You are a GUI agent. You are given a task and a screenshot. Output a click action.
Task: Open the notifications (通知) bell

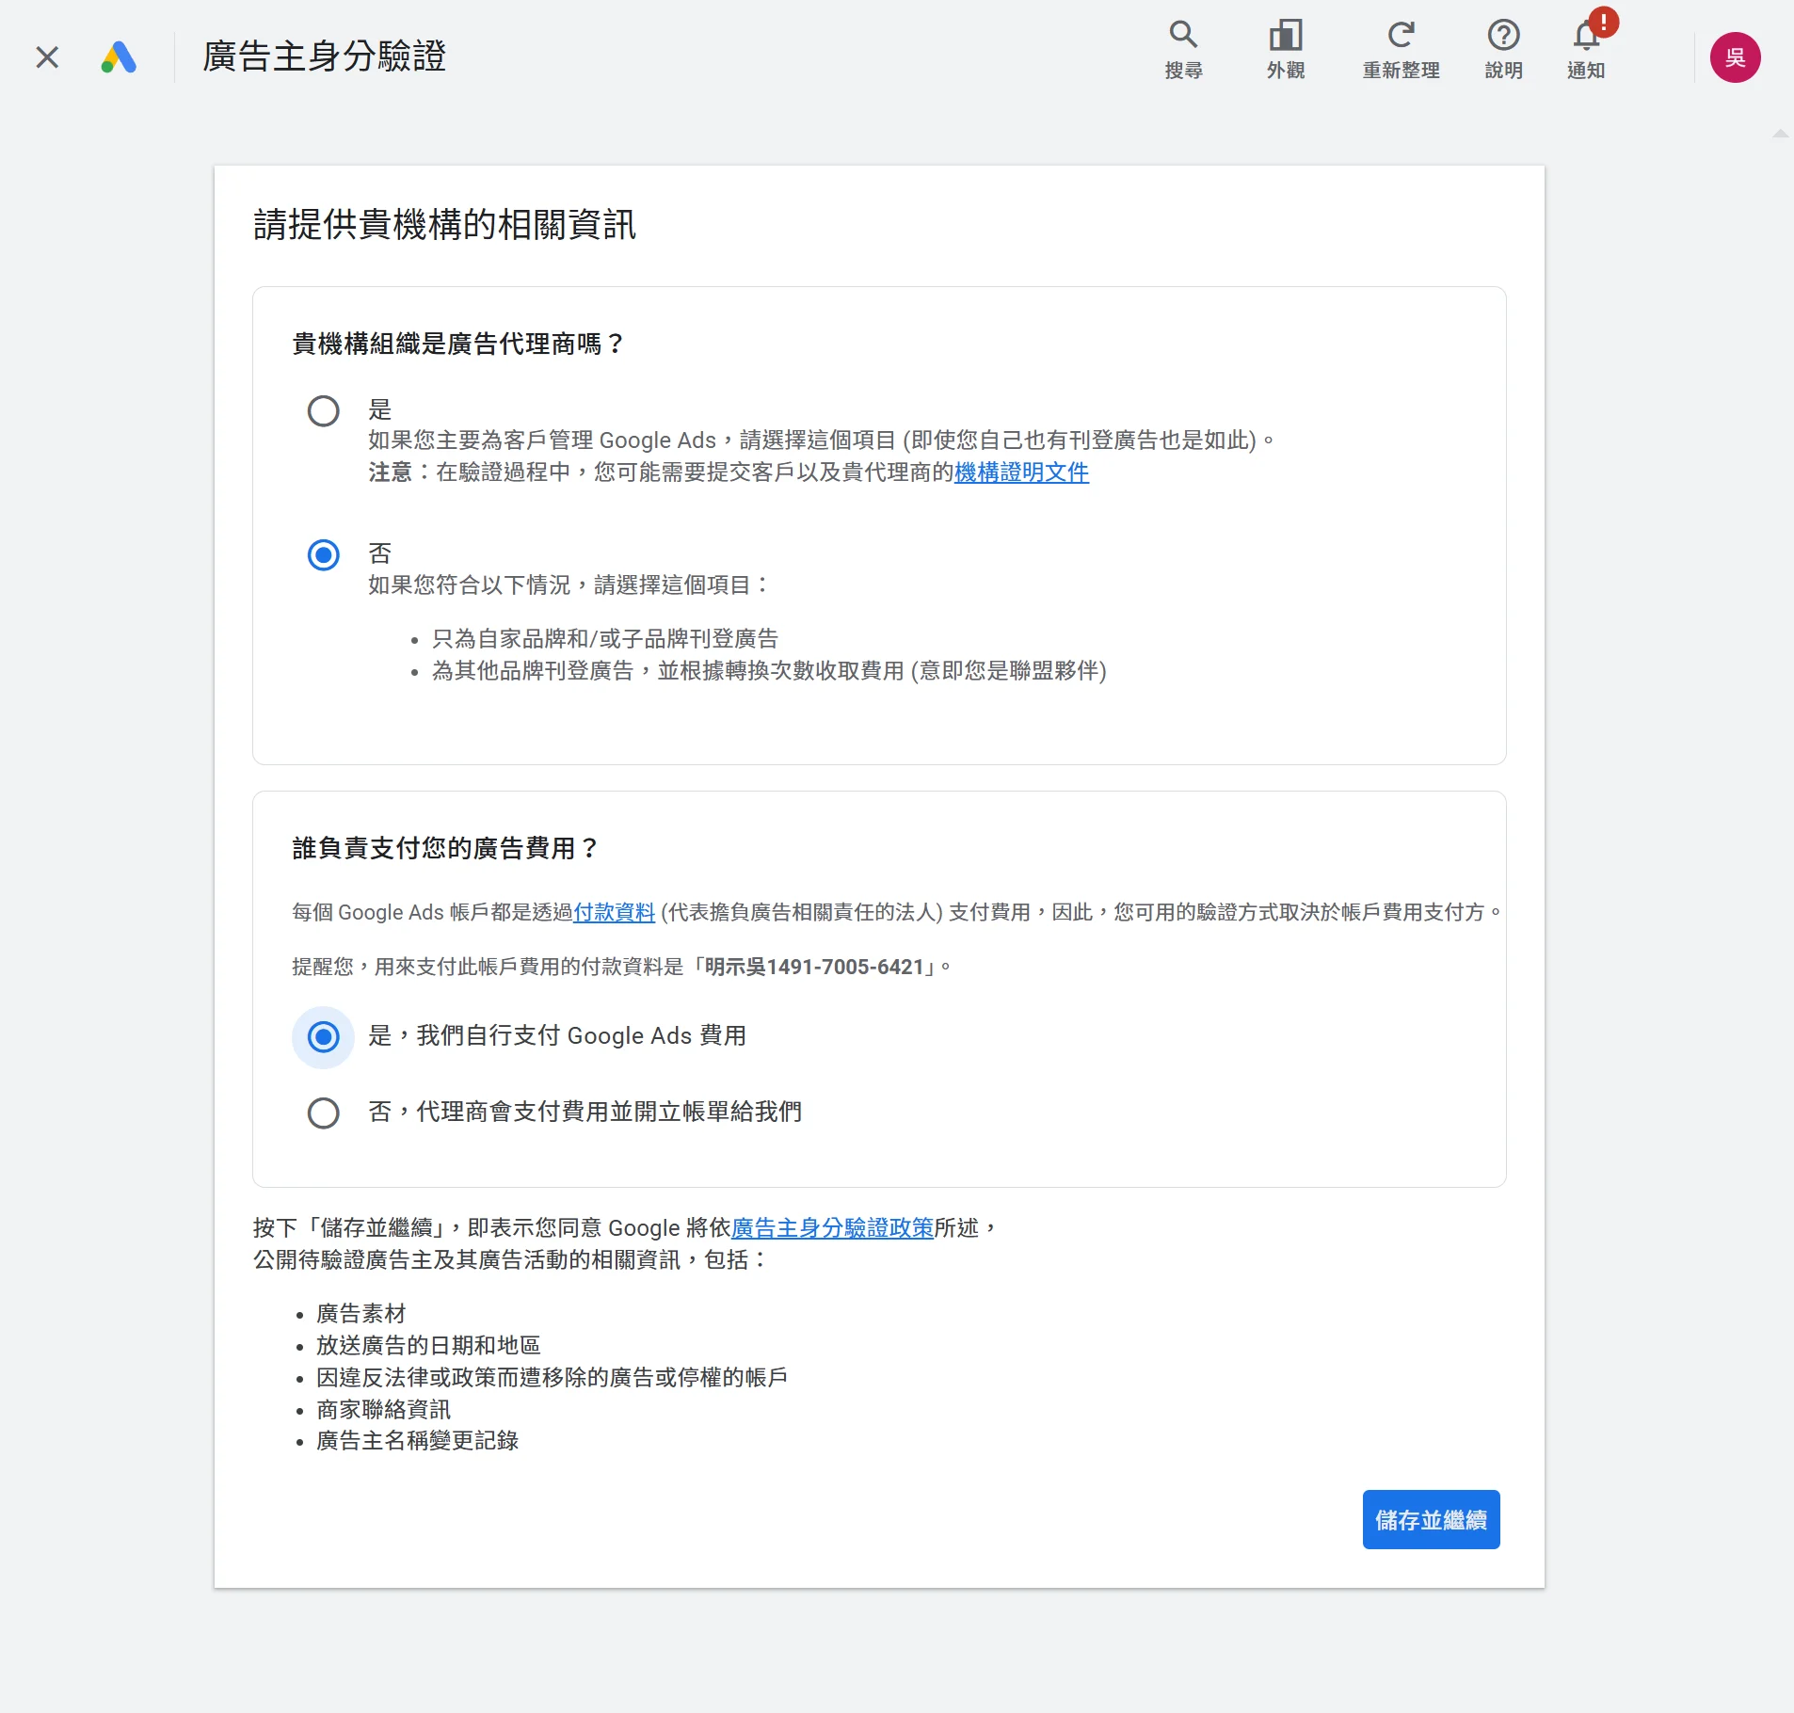pos(1586,49)
